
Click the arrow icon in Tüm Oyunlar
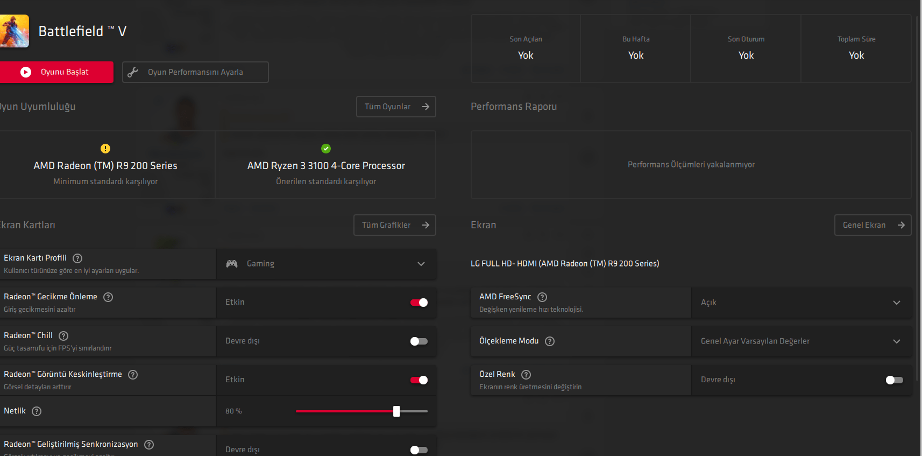[x=425, y=107]
